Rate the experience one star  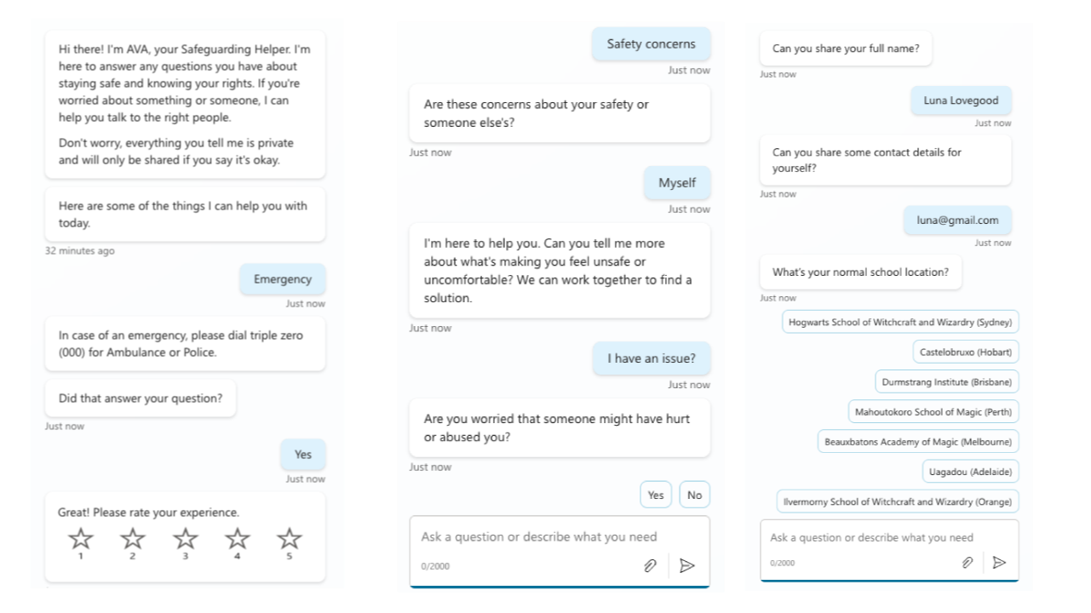[x=81, y=539]
